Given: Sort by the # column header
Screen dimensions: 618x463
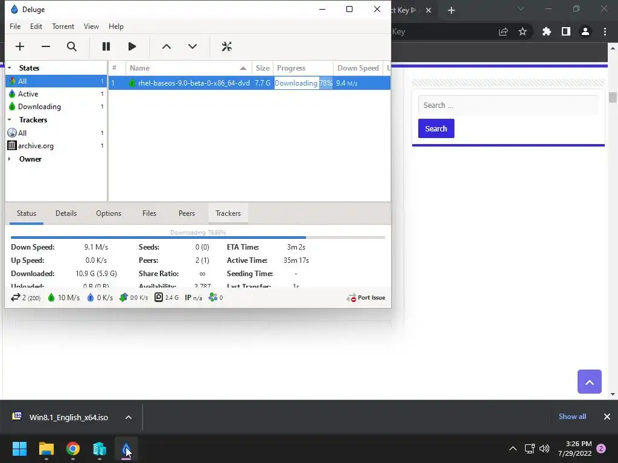Looking at the screenshot, I should [117, 68].
